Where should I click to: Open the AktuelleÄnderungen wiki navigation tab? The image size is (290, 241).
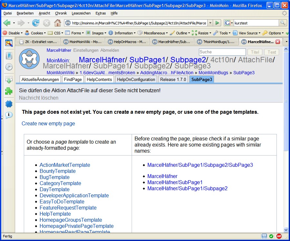tap(40, 79)
